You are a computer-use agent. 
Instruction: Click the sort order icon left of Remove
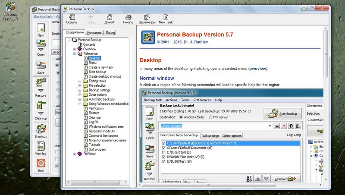(x=249, y=179)
